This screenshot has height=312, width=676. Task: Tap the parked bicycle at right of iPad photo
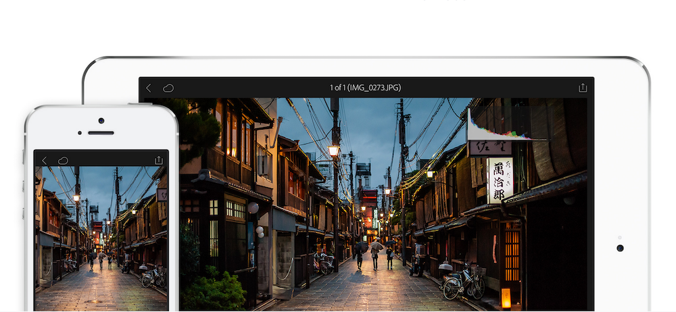point(464,282)
